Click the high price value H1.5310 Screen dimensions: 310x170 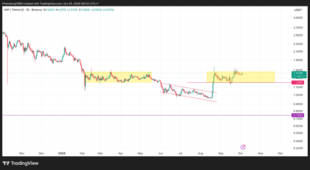click(x=61, y=10)
